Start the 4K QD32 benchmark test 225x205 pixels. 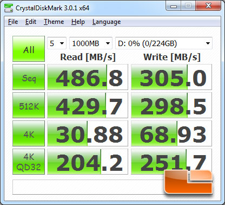[29, 162]
